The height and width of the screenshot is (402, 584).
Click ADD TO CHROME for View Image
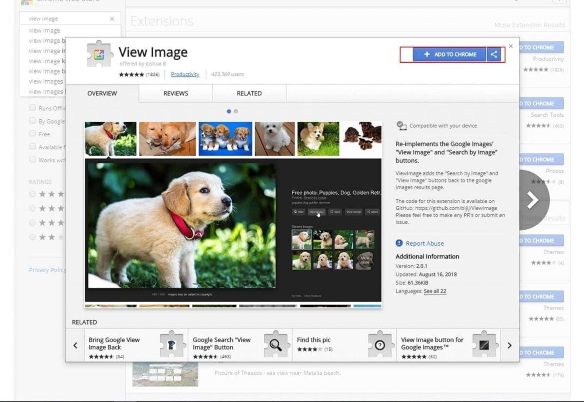450,55
